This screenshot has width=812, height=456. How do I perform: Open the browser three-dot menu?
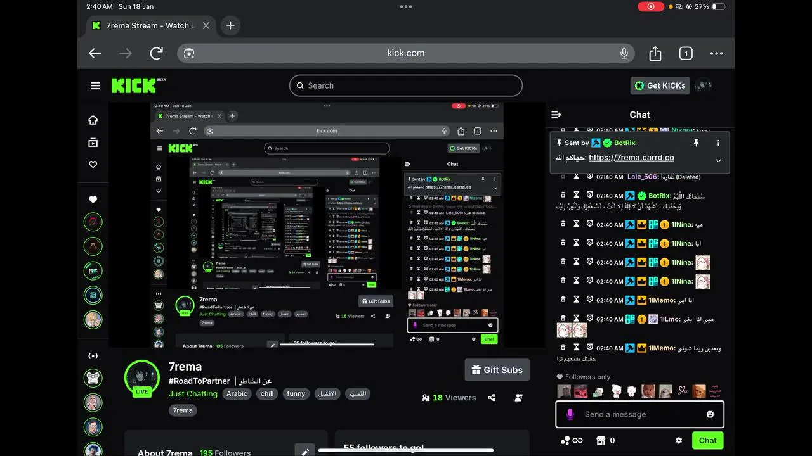[x=717, y=53]
